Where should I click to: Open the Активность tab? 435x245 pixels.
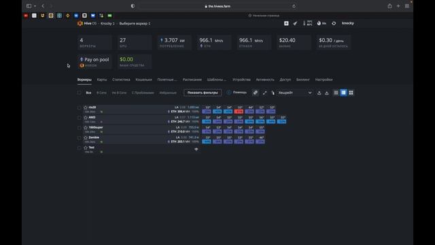tap(265, 80)
